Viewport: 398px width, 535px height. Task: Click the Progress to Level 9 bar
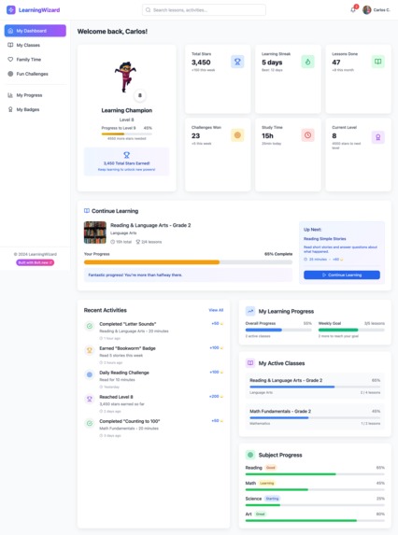[127, 134]
